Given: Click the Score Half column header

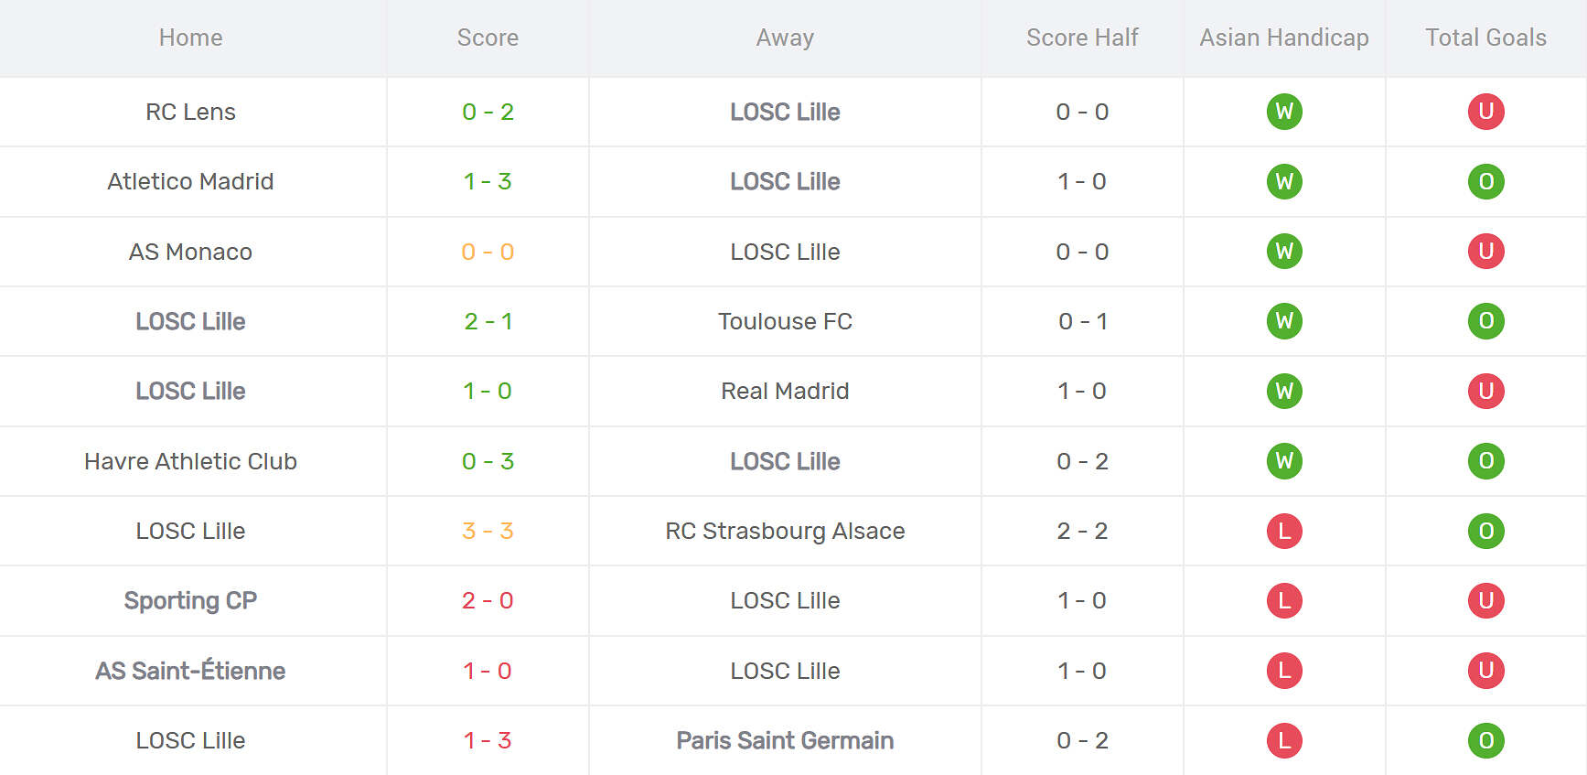Looking at the screenshot, I should (x=1082, y=38).
